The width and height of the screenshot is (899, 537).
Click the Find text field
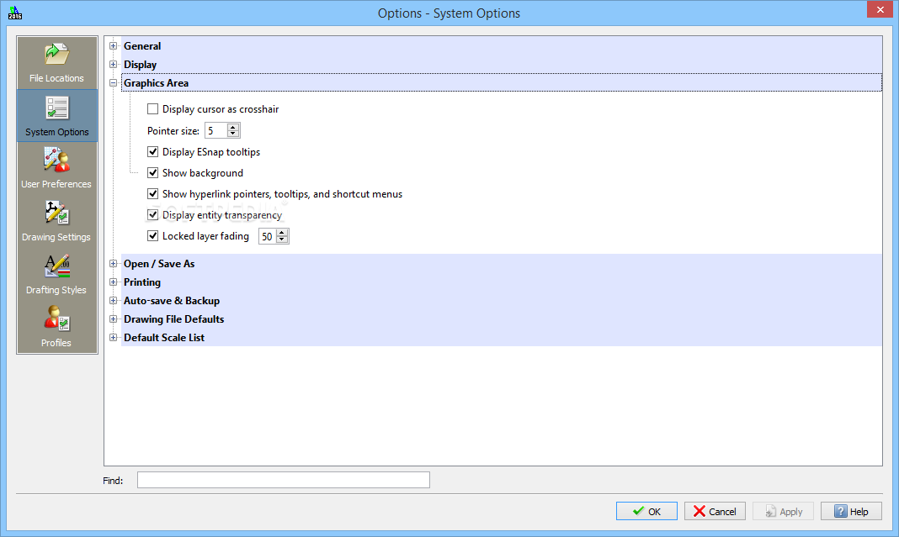click(x=283, y=481)
